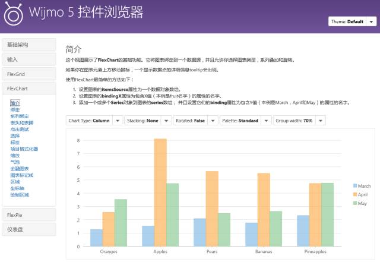Click the March bar for Oranges
Image resolution: width=380 pixels, height=262 pixels.
click(96, 238)
